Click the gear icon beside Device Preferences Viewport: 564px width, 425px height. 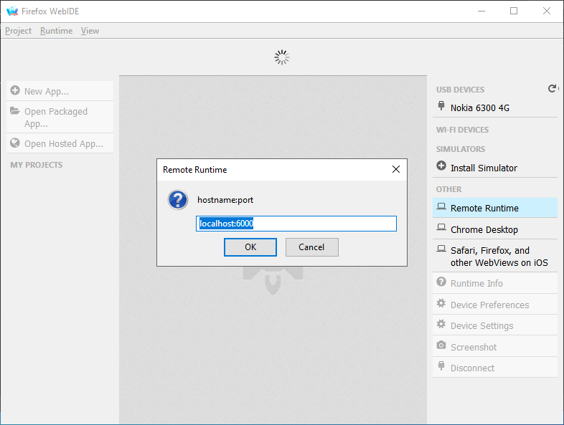441,303
